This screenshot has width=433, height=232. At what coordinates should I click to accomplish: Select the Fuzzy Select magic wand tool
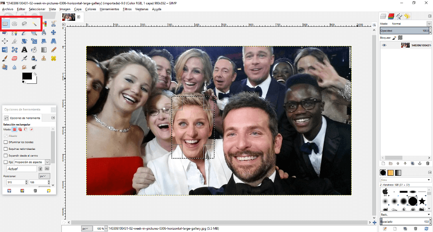pos(34,24)
